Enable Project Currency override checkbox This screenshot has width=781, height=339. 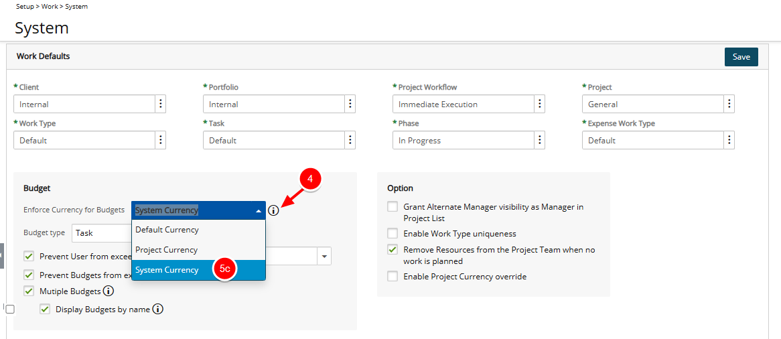393,276
